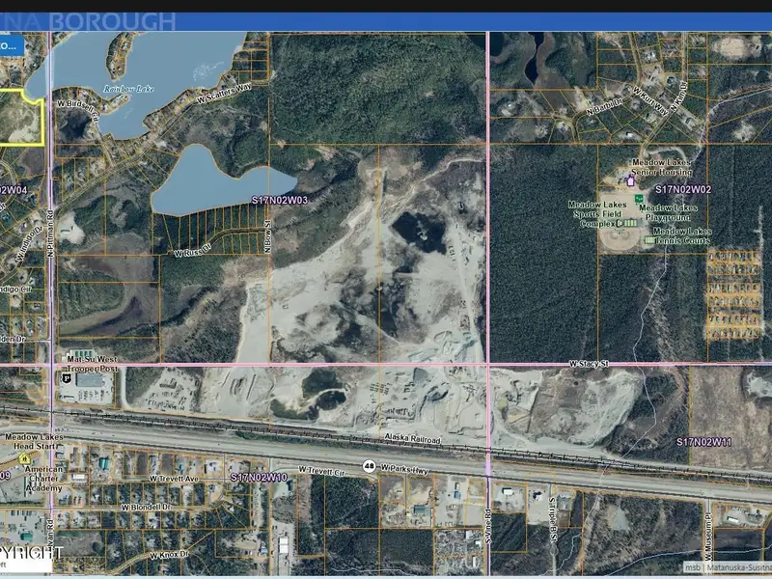The image size is (772, 579).
Task: Click the msb logo in the attribution bar
Action: point(692,567)
